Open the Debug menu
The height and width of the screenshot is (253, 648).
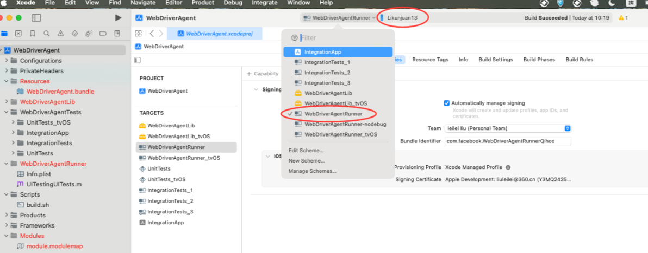(x=233, y=3)
